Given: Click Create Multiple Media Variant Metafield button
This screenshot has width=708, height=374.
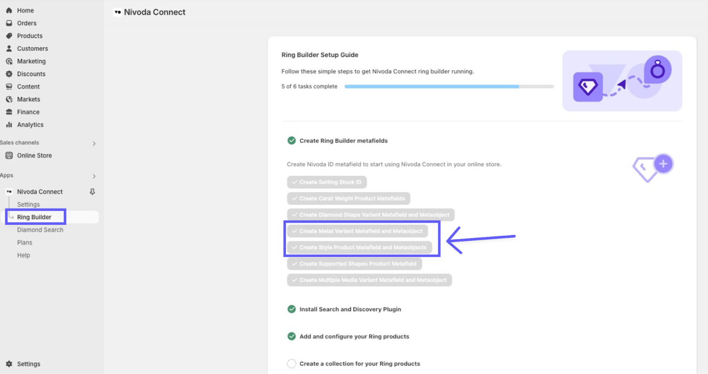Looking at the screenshot, I should click(x=369, y=280).
